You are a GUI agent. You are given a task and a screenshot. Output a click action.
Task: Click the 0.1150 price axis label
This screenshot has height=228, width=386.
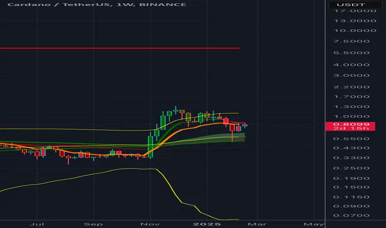click(x=351, y=197)
